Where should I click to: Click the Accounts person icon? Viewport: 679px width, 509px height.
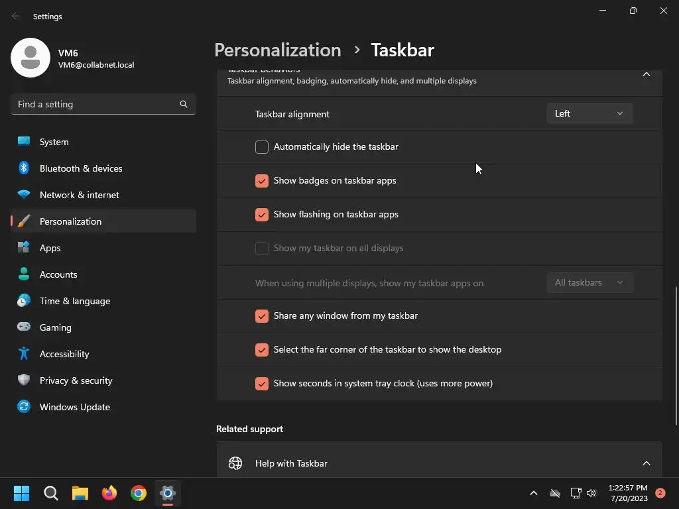click(24, 274)
